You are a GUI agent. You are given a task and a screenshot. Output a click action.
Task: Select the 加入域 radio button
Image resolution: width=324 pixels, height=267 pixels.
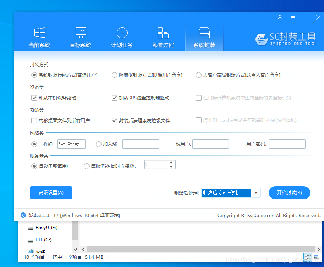click(x=98, y=144)
